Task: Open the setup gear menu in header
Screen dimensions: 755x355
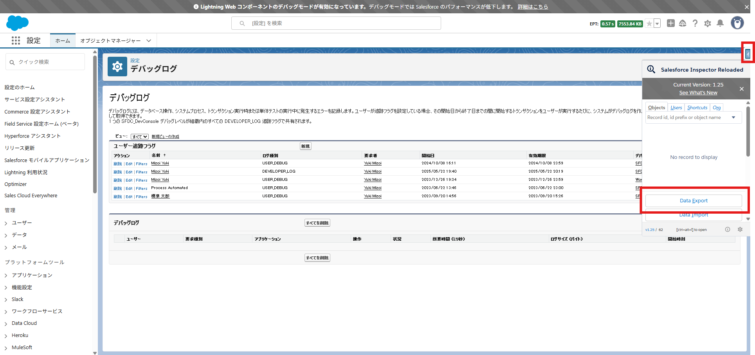Action: coord(708,23)
